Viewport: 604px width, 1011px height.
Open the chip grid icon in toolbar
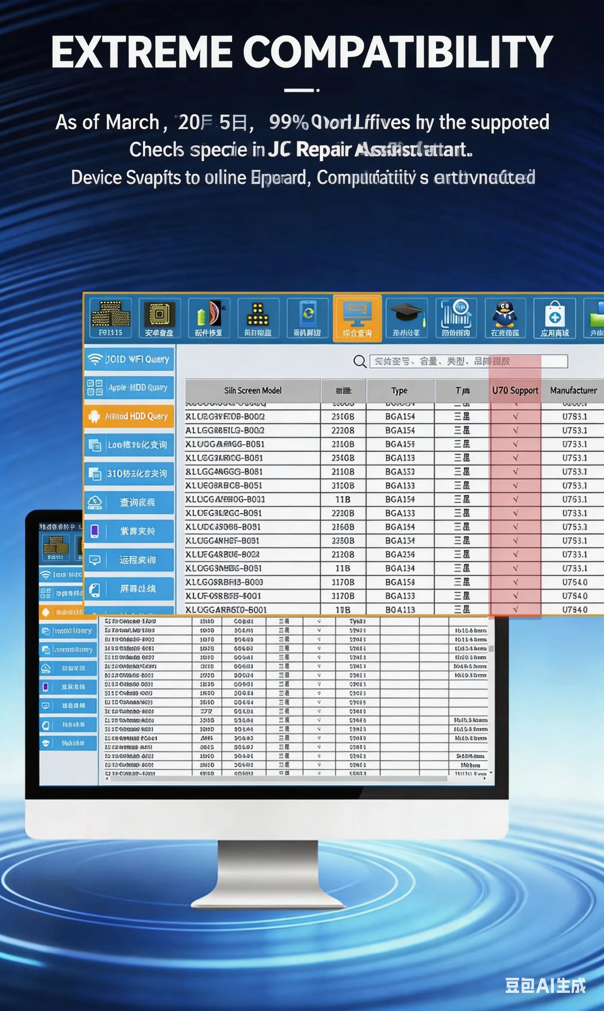pyautogui.click(x=110, y=318)
